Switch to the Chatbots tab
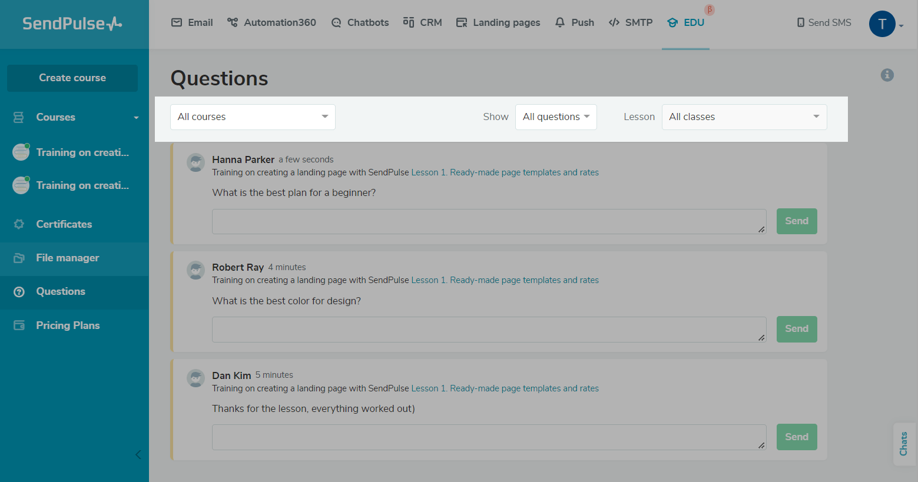Image resolution: width=918 pixels, height=482 pixels. click(x=360, y=22)
